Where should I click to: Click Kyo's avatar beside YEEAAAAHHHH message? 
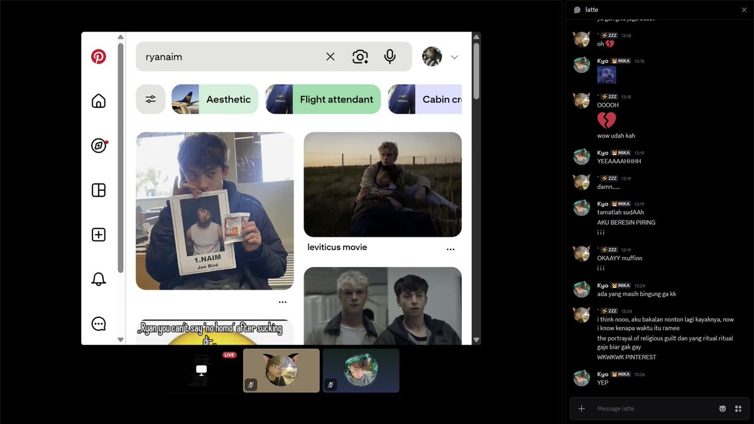(x=582, y=156)
